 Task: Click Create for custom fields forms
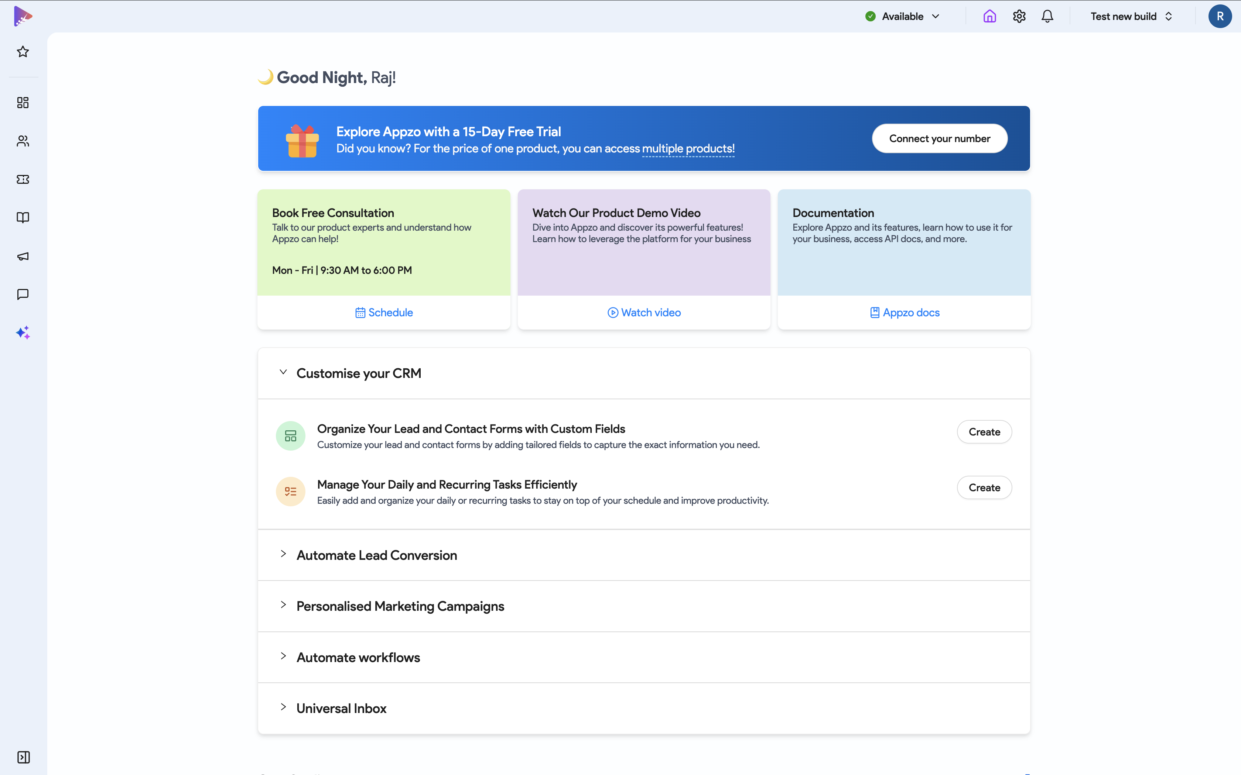tap(984, 432)
